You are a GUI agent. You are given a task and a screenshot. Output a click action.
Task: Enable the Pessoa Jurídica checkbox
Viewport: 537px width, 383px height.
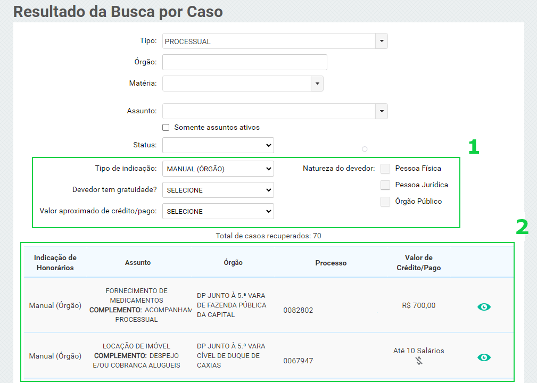click(x=385, y=185)
